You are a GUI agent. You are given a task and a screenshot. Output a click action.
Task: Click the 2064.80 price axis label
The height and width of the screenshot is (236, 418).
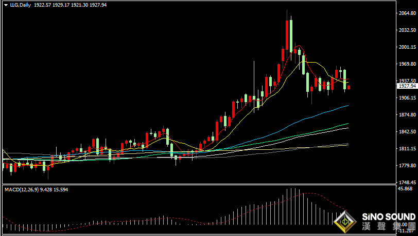(x=407, y=13)
